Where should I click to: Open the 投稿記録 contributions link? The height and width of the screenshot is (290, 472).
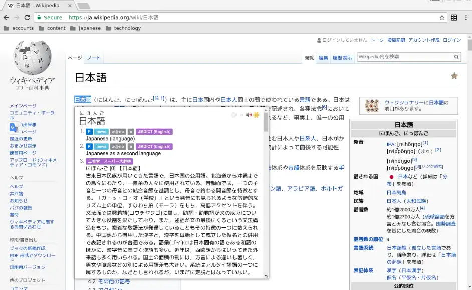396,40
